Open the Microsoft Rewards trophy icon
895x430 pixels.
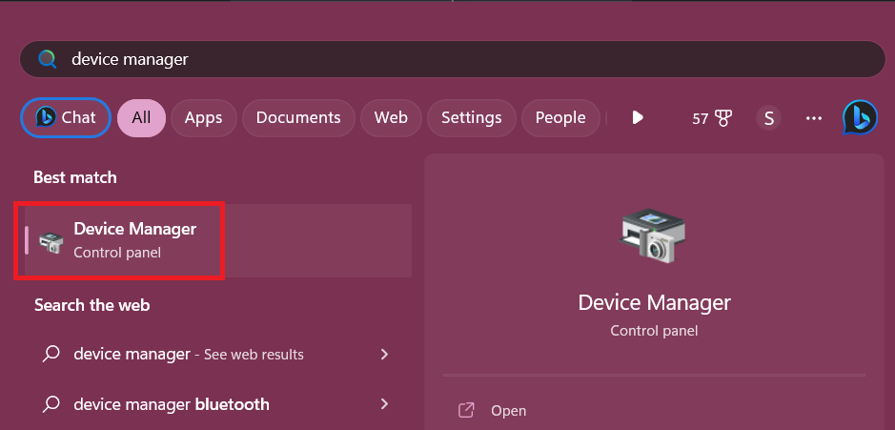tap(722, 118)
